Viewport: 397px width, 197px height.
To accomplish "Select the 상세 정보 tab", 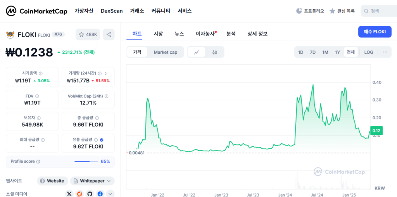I will point(257,34).
